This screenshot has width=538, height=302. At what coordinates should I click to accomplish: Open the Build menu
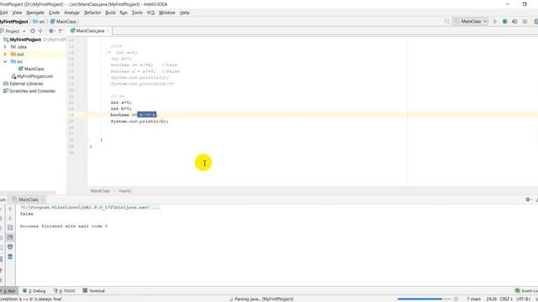pos(110,13)
